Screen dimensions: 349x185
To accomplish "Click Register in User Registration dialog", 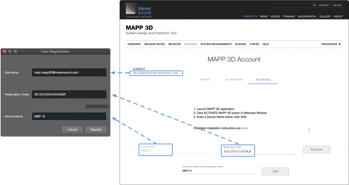I will pos(96,129).
